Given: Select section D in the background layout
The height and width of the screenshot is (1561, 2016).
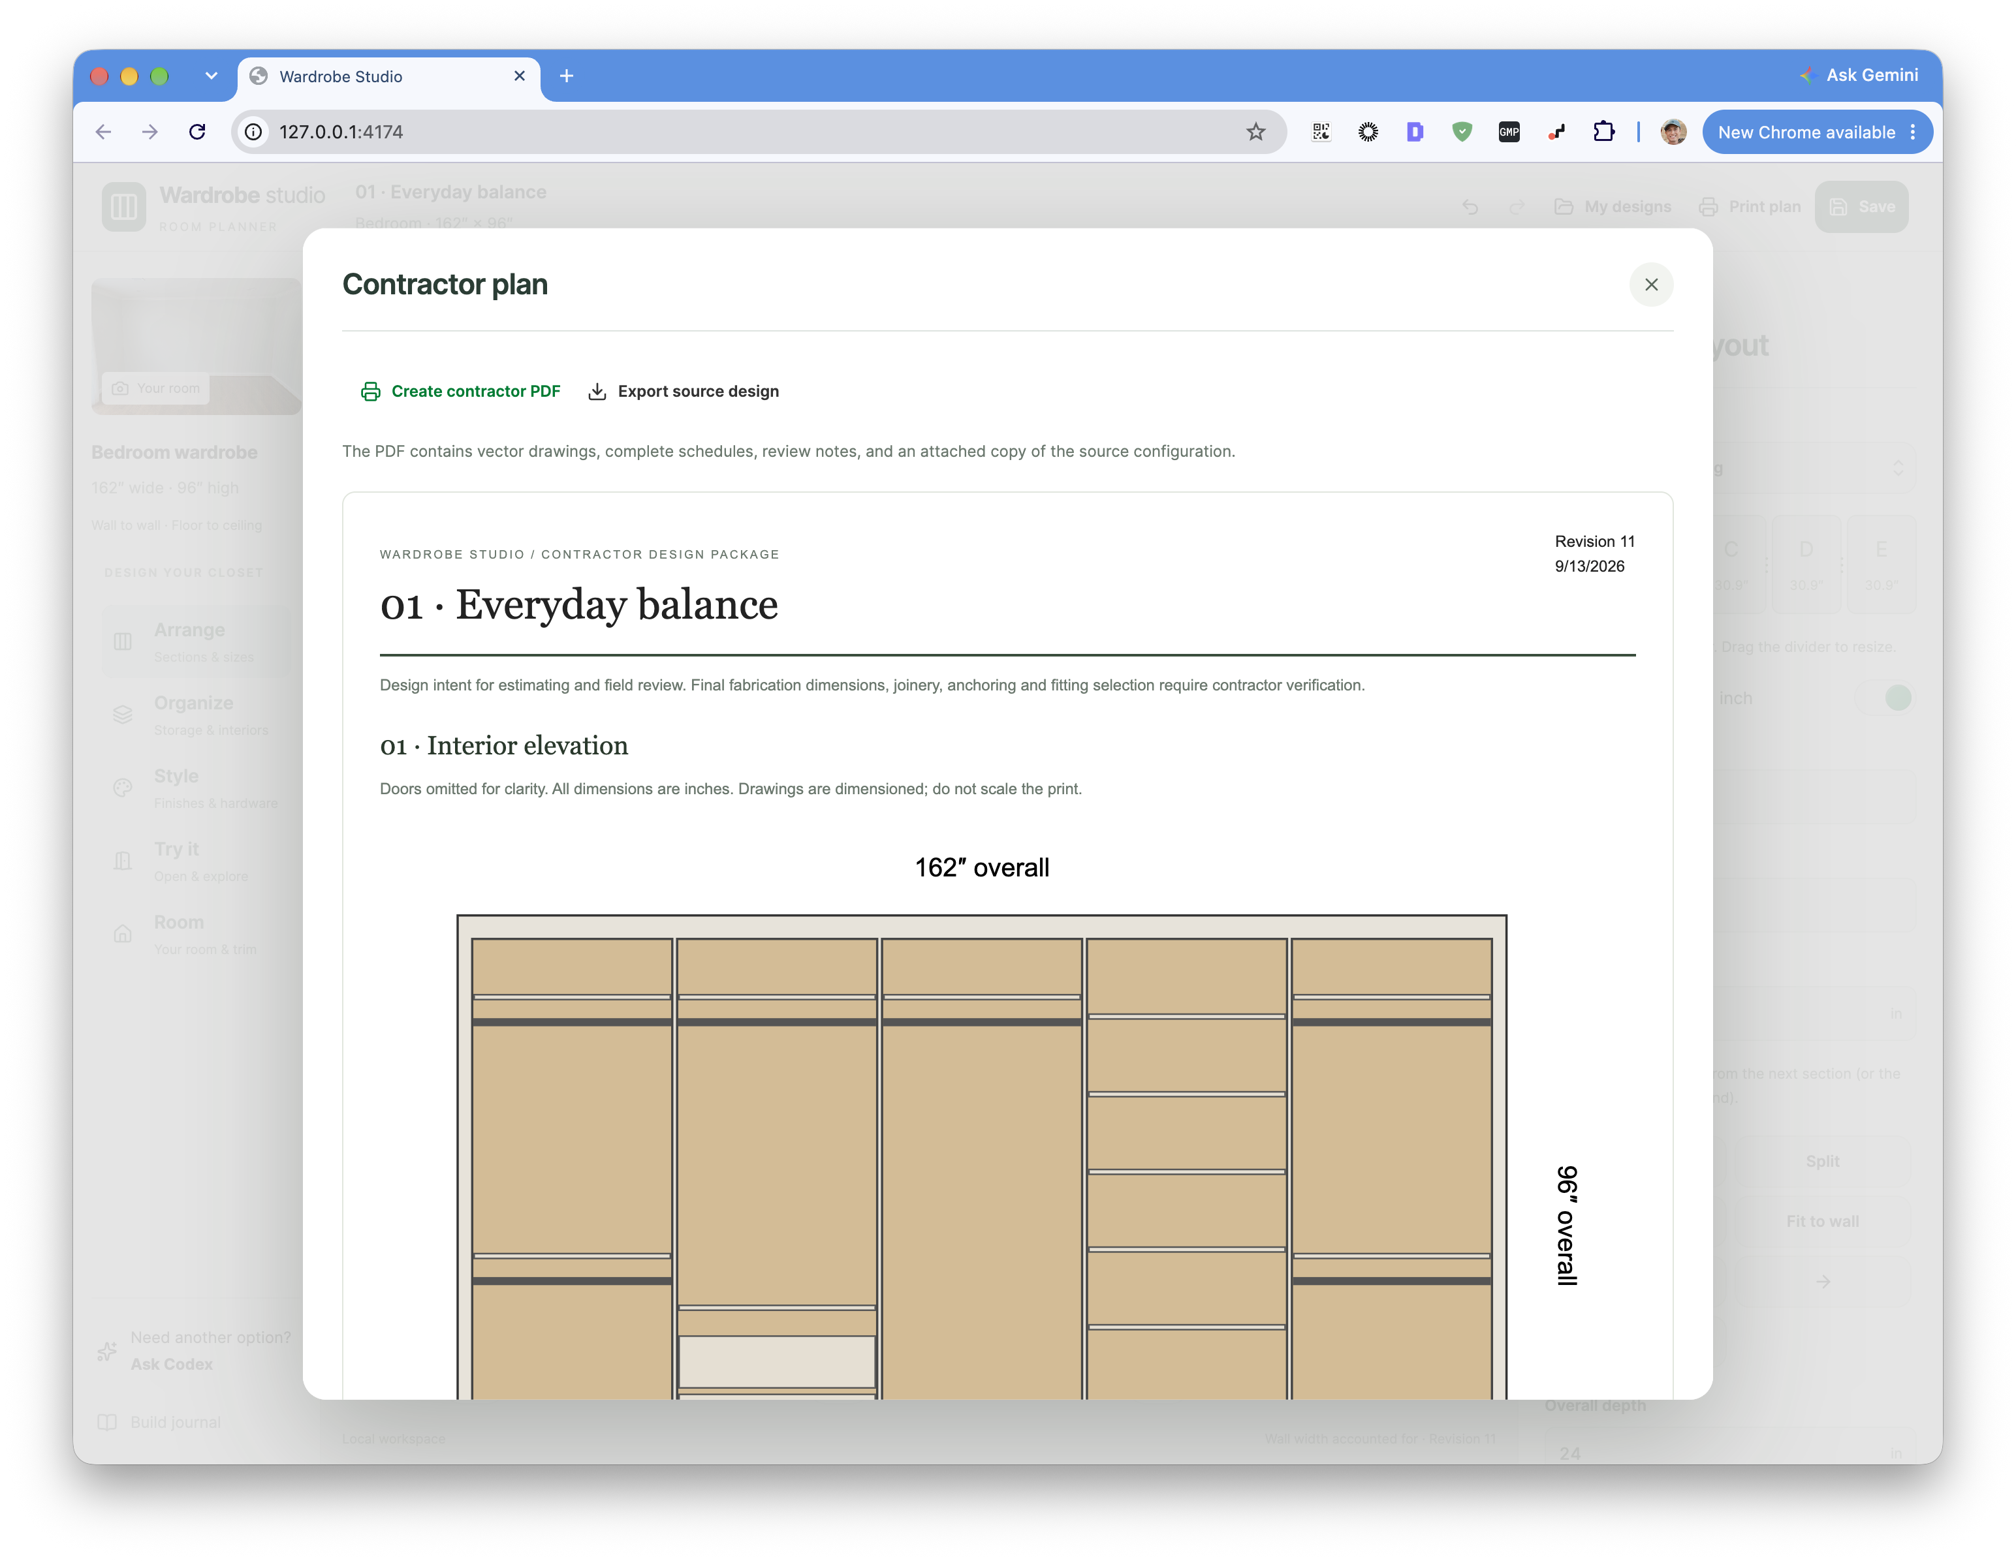Looking at the screenshot, I should (x=1806, y=564).
